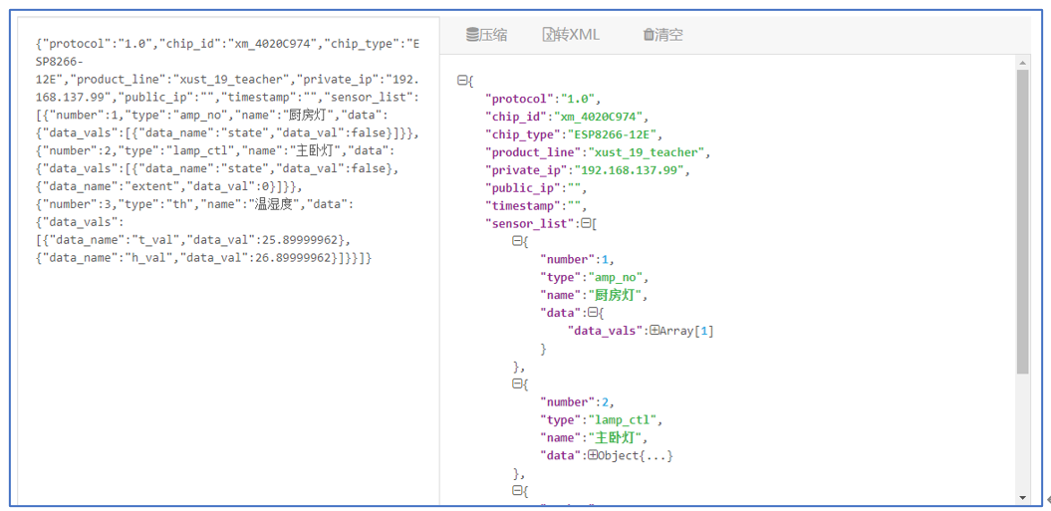This screenshot has width=1051, height=511.
Task: Click the scrollbar down arrow
Action: tap(1022, 497)
